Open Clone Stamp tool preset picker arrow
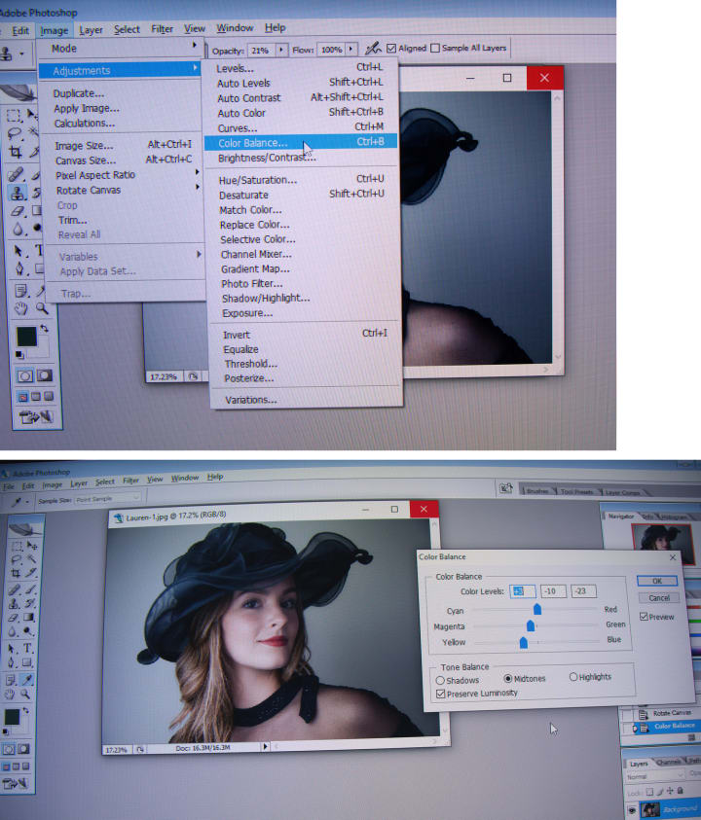This screenshot has height=820, width=701. pyautogui.click(x=21, y=53)
